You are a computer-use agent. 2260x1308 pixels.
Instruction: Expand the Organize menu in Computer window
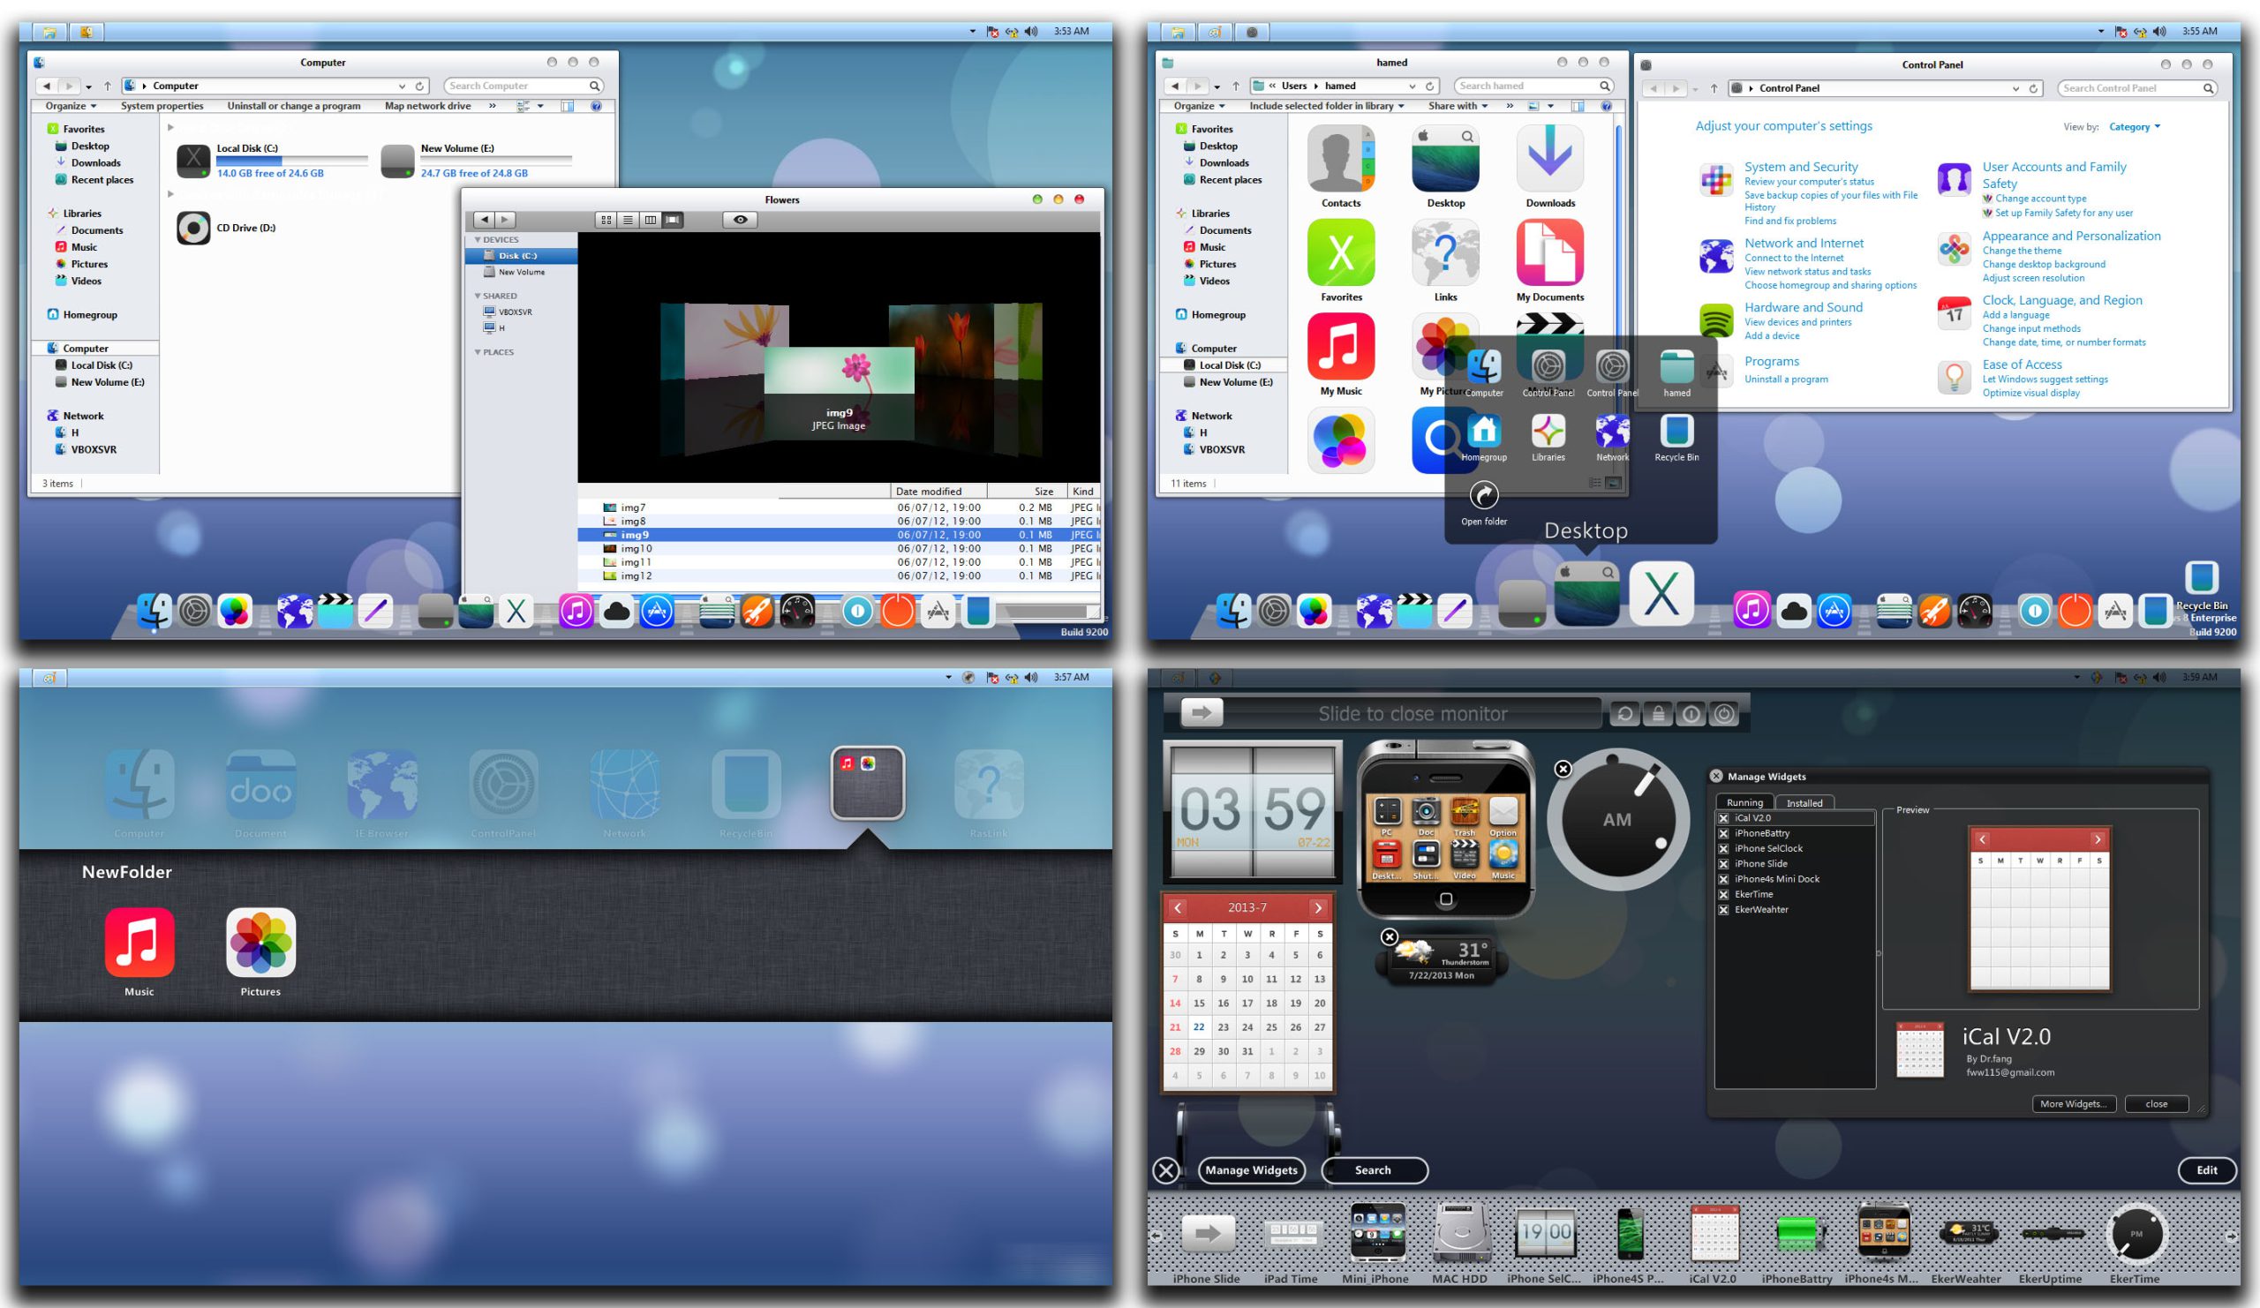pos(71,106)
